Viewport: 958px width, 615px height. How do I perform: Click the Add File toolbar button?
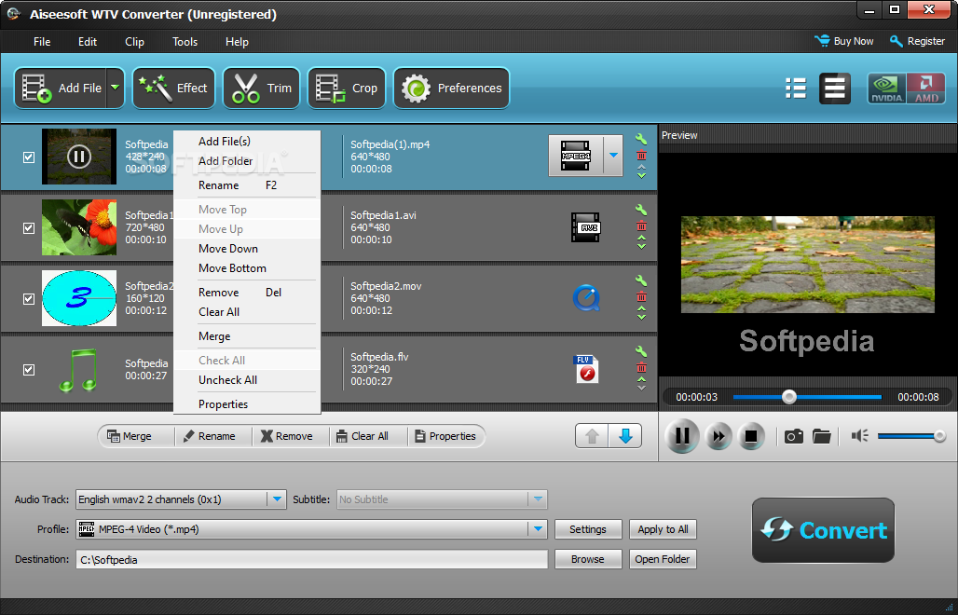point(61,88)
